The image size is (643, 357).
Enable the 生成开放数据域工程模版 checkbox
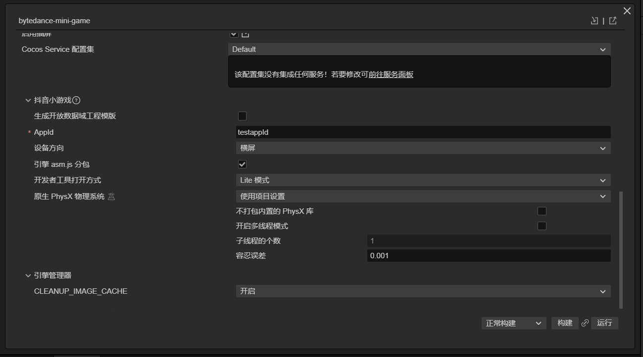pyautogui.click(x=242, y=116)
